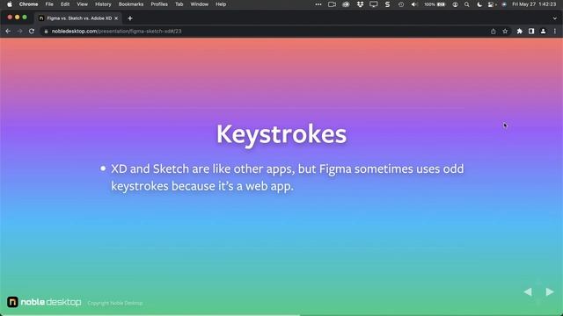This screenshot has width=563, height=316.
Task: Reload the page
Action: click(32, 32)
